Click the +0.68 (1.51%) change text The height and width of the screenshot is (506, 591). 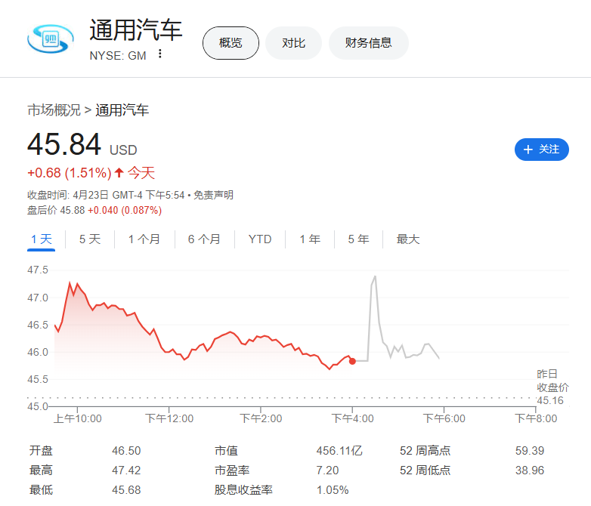(70, 173)
